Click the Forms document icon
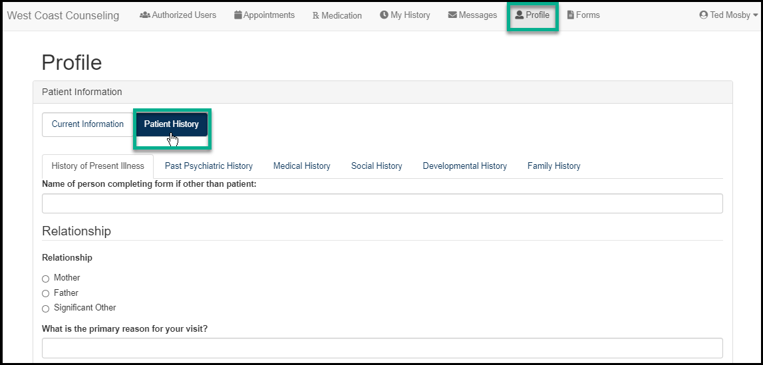 [x=571, y=15]
